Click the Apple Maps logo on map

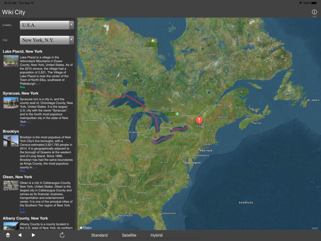pos(86,227)
